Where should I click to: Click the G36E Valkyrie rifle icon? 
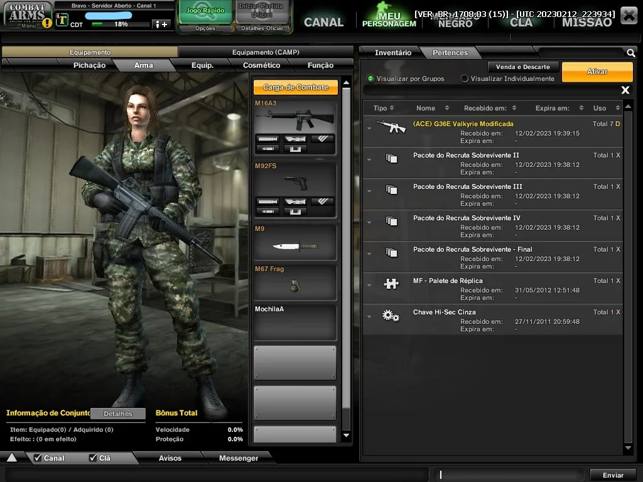(x=391, y=127)
